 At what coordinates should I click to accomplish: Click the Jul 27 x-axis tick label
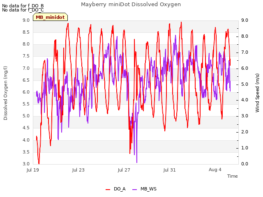click(x=124, y=170)
